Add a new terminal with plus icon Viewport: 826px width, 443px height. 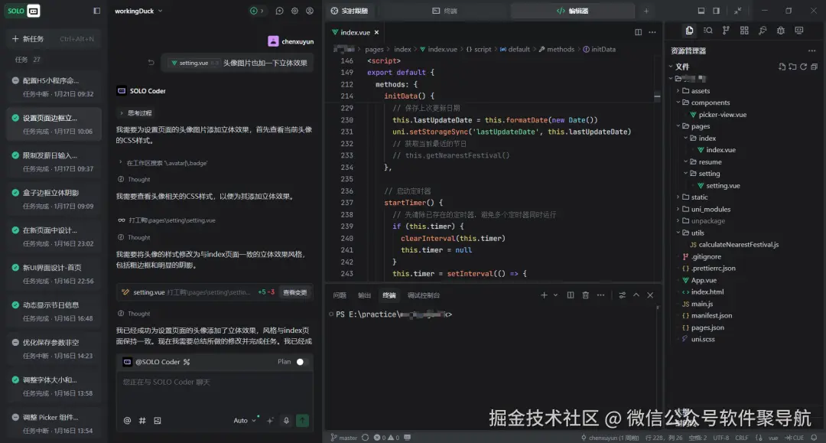click(x=544, y=295)
